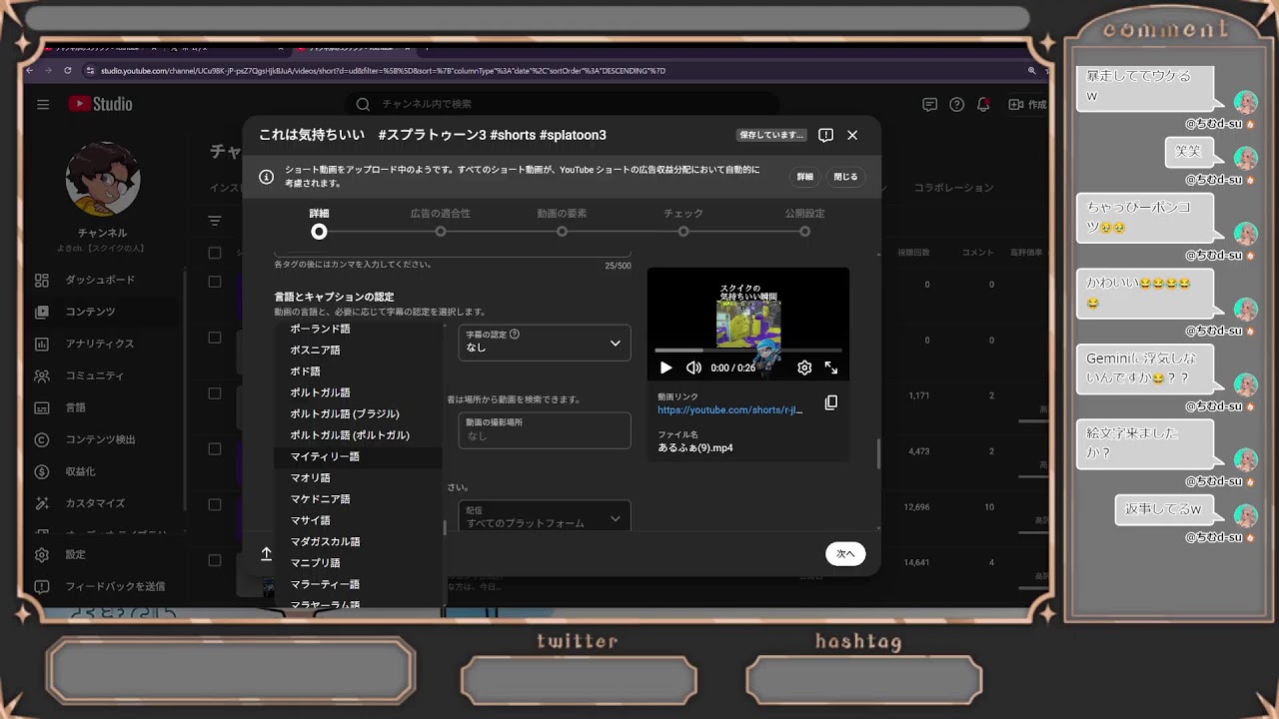
Task: Mute the preview video volume
Action: click(x=693, y=367)
